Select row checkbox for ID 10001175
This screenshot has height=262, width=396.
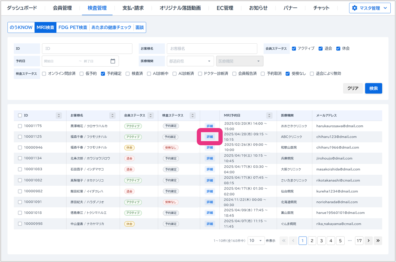(x=20, y=126)
